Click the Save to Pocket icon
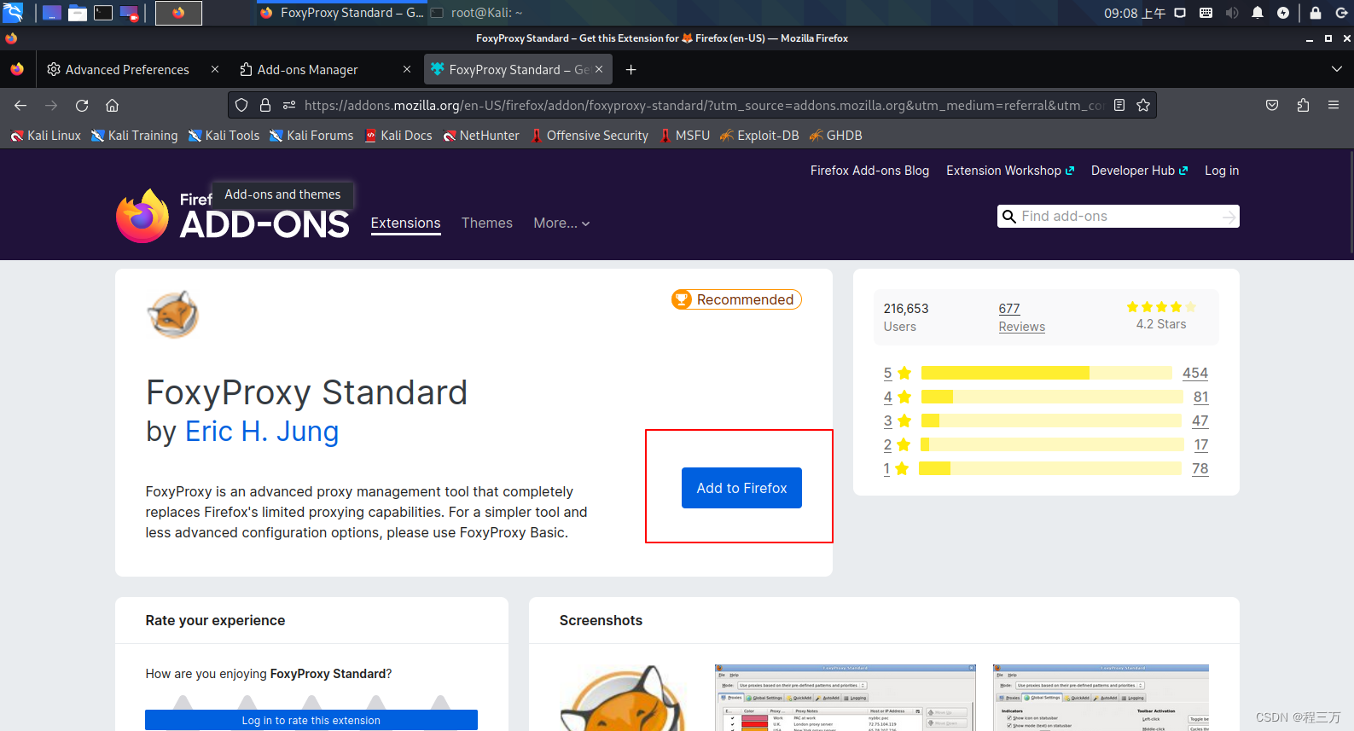Viewport: 1354px width, 731px height. click(1272, 105)
